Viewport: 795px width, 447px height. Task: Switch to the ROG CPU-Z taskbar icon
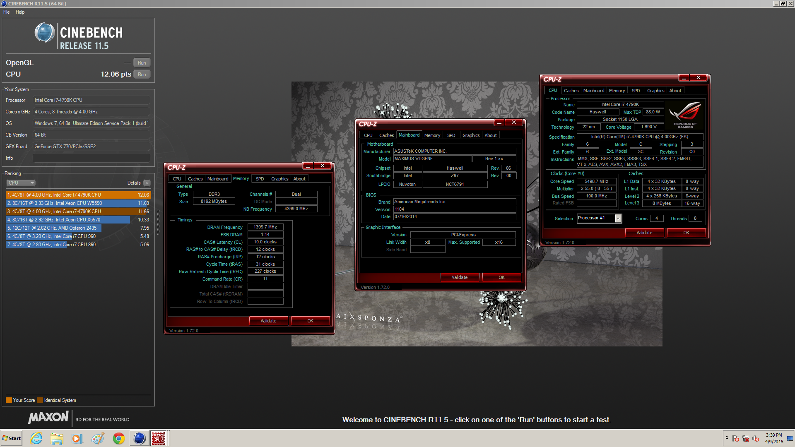[159, 438]
